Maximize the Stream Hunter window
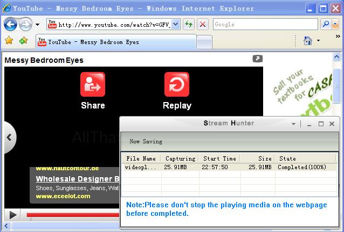This screenshot has width=344, height=232. tap(321, 124)
